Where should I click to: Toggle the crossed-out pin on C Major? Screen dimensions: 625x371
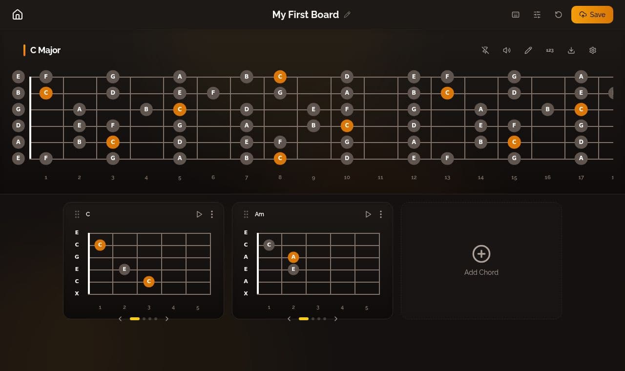tap(485, 50)
